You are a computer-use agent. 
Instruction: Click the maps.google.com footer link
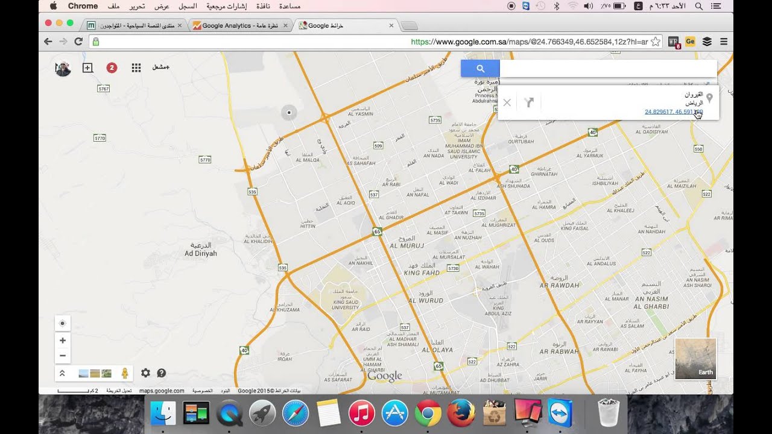(x=162, y=391)
